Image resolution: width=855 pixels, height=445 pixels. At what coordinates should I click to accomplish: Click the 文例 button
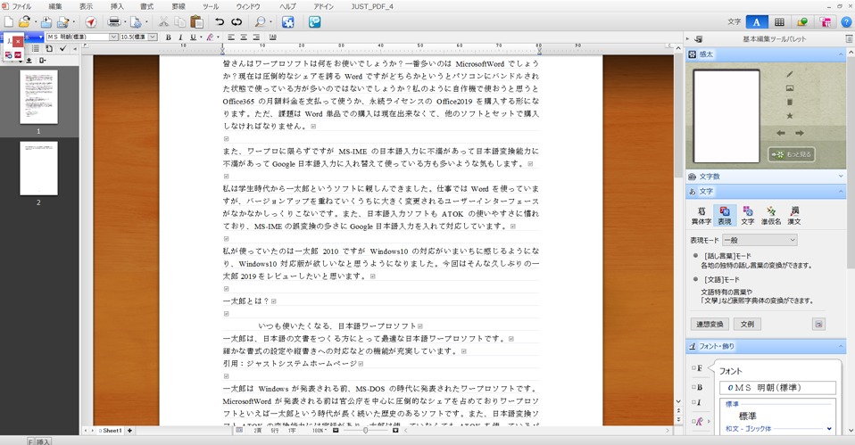point(747,324)
